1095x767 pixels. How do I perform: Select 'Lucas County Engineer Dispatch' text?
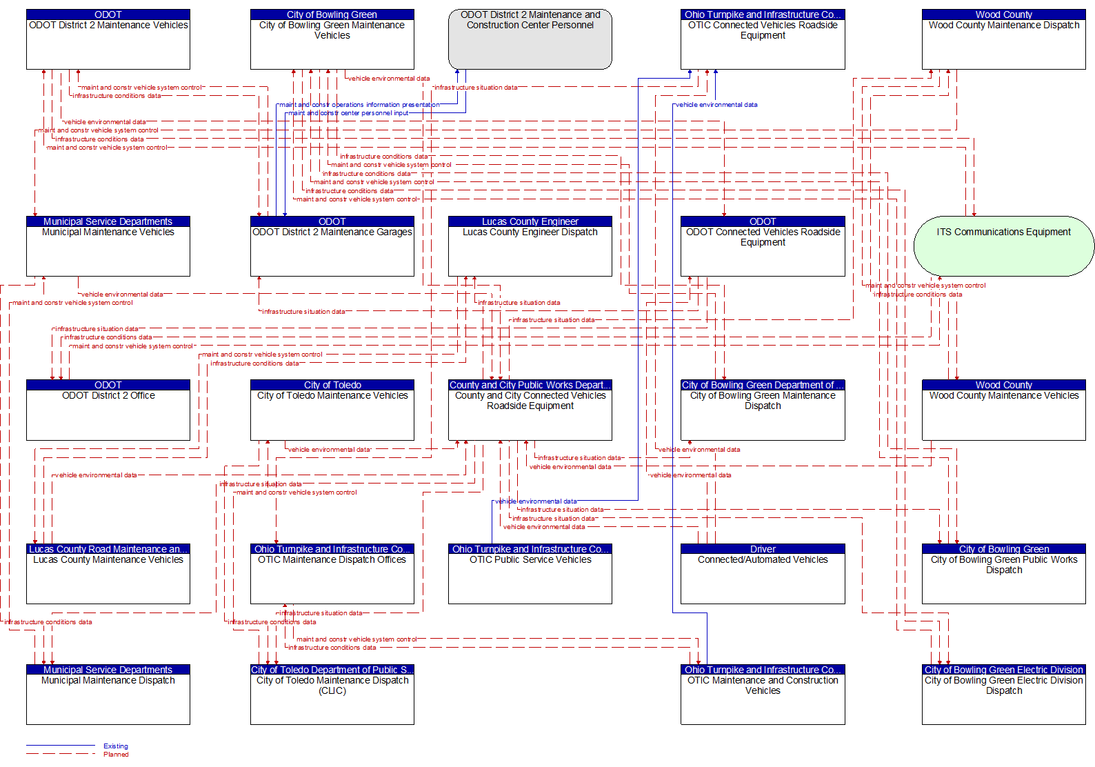pos(530,232)
